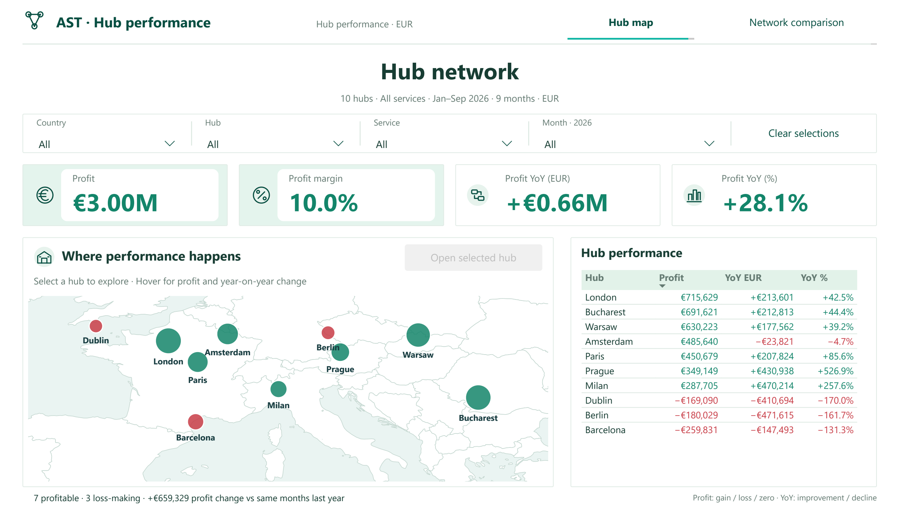Sort by the YoY % column header

point(814,278)
